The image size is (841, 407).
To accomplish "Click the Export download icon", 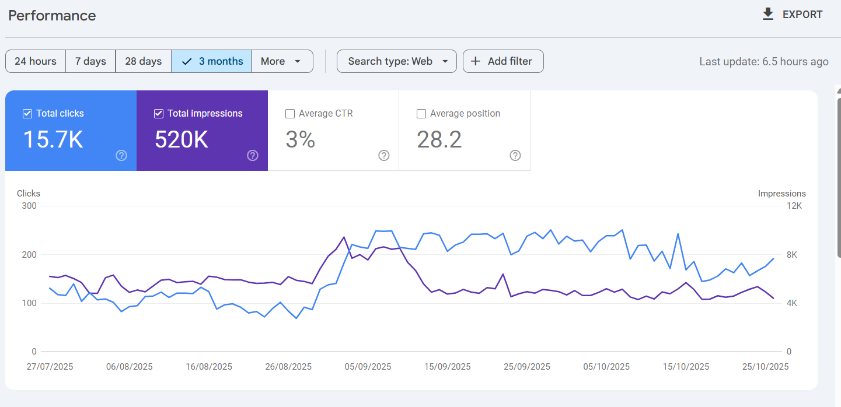I will [x=767, y=14].
